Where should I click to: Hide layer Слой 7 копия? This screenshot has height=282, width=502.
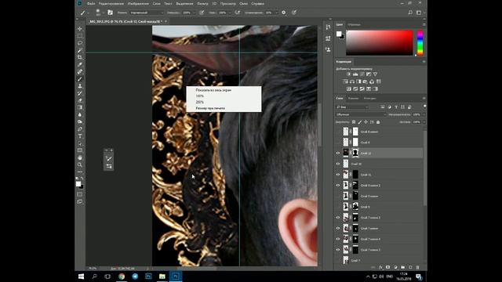pos(338,228)
